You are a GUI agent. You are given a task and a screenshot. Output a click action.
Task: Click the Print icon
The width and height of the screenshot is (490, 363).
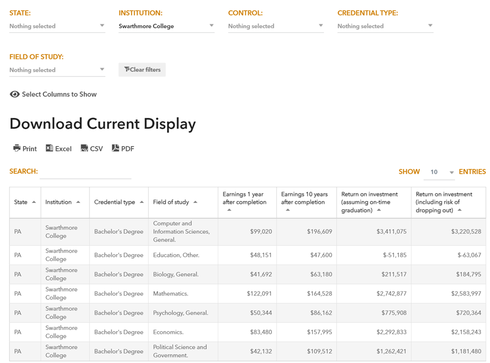[17, 148]
